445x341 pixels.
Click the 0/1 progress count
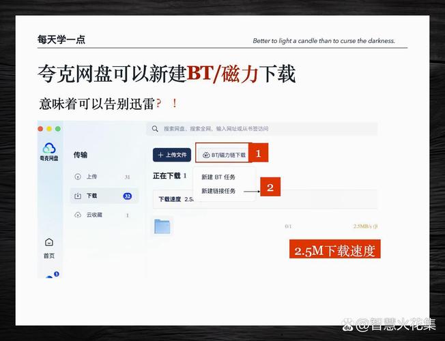coord(288,226)
